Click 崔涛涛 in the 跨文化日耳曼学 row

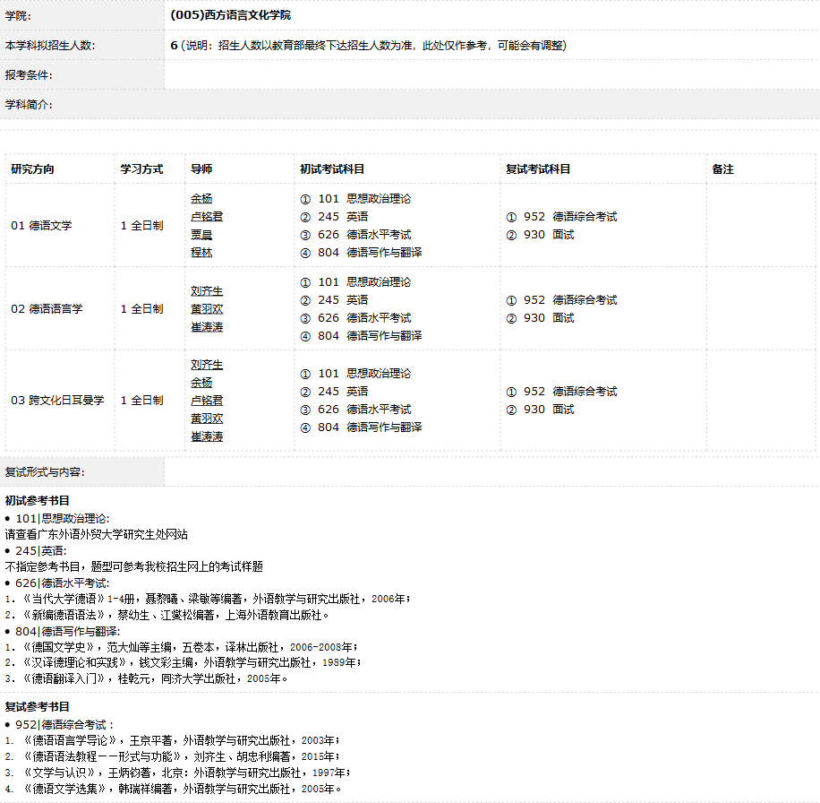(x=207, y=436)
